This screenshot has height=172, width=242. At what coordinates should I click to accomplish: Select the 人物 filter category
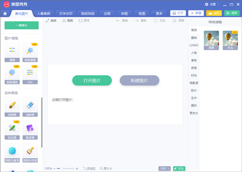(x=194, y=53)
